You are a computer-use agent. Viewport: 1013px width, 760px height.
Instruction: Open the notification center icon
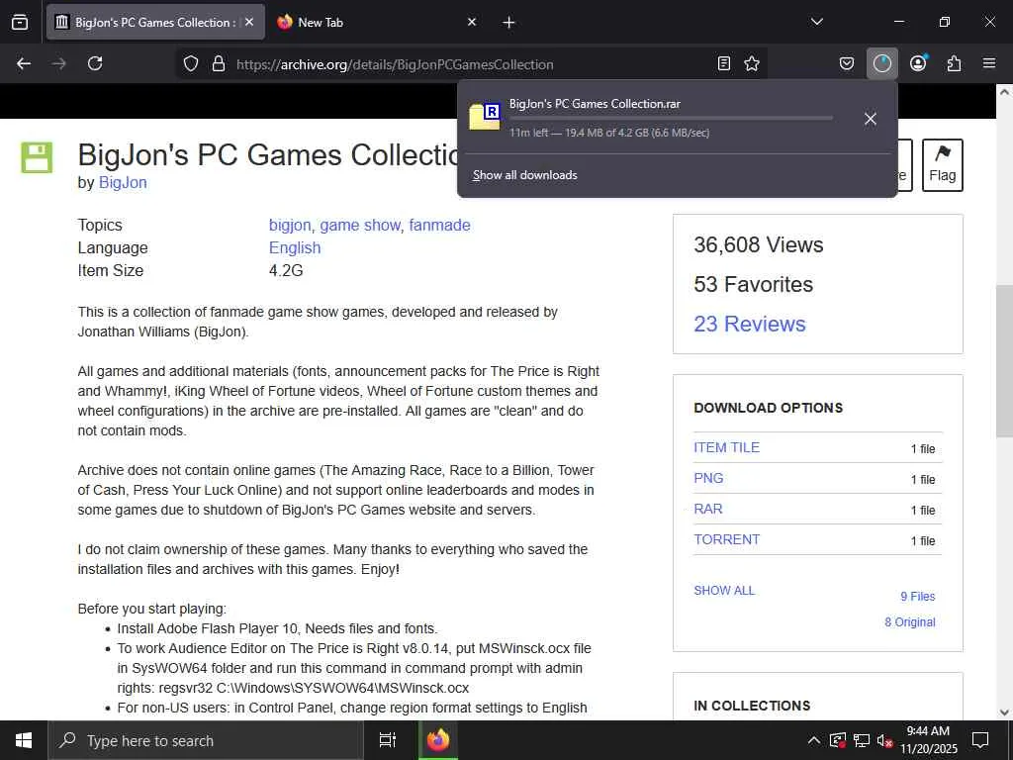click(980, 740)
